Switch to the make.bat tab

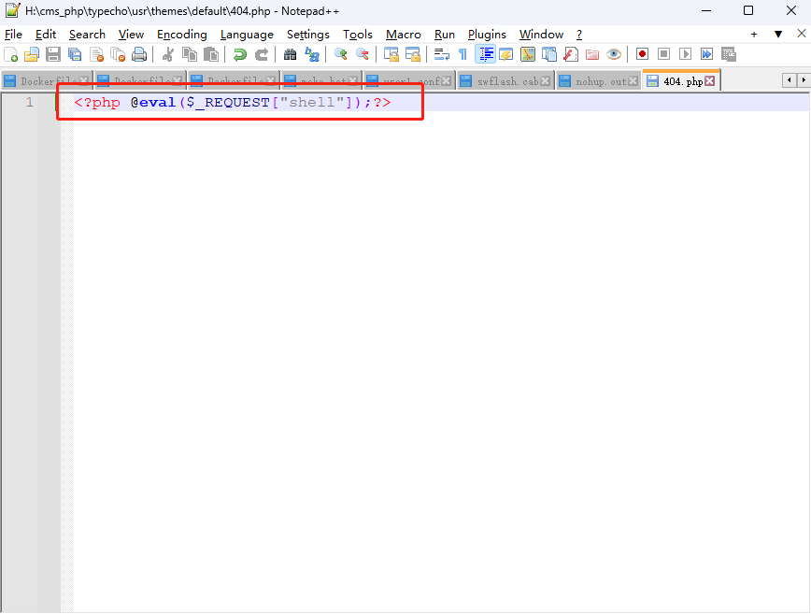321,81
